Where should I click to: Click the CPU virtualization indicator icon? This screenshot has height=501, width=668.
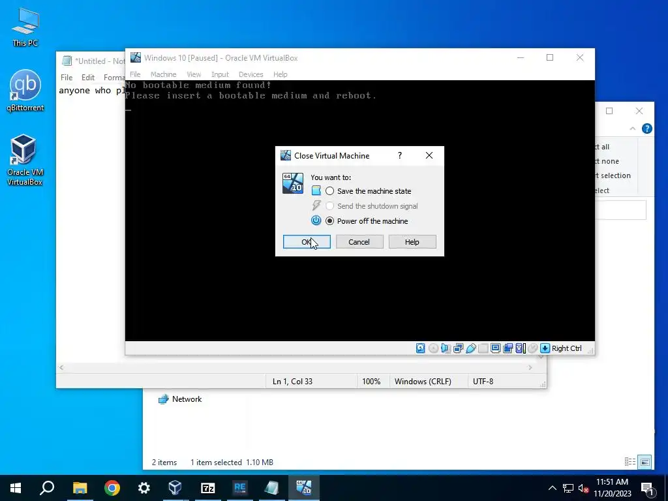pos(521,348)
